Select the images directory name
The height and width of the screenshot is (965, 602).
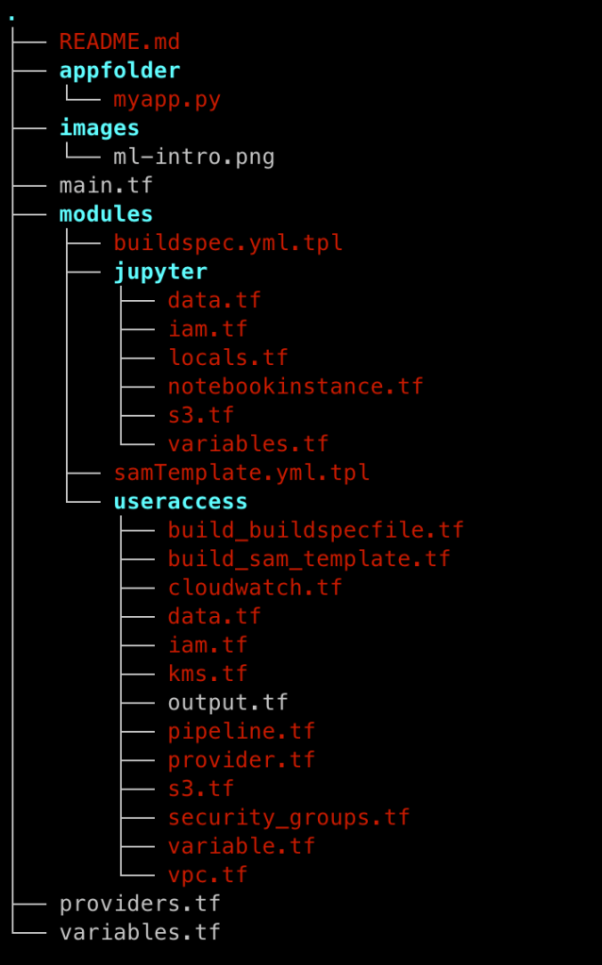[99, 127]
